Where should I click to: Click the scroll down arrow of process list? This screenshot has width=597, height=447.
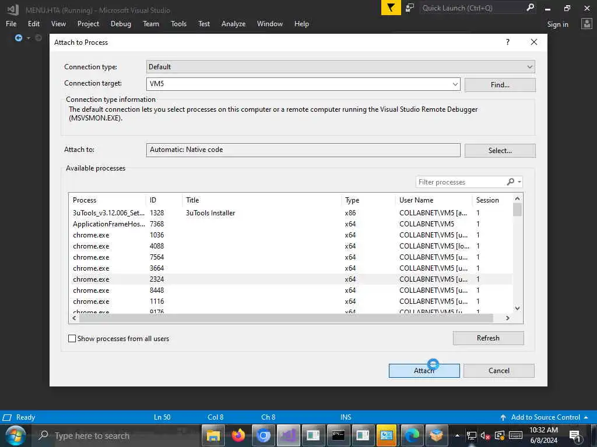click(517, 308)
